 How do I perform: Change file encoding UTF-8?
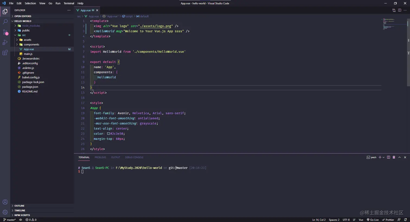(346, 220)
